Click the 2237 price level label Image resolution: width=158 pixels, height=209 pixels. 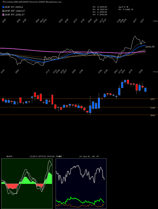pyautogui.click(x=153, y=99)
